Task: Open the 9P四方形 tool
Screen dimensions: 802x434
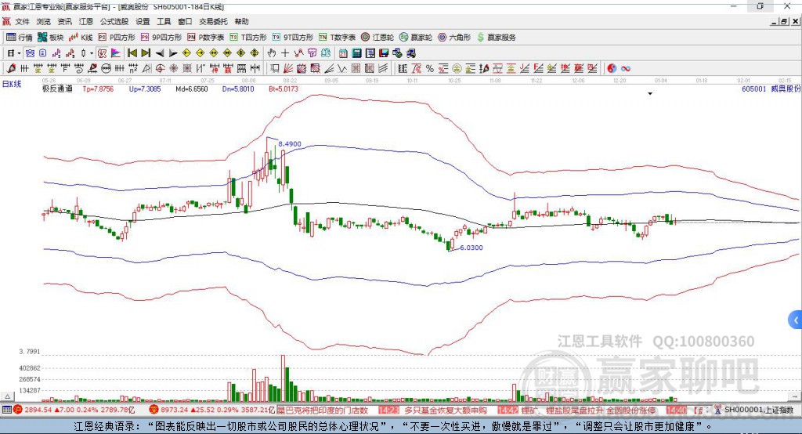Action: tap(161, 38)
